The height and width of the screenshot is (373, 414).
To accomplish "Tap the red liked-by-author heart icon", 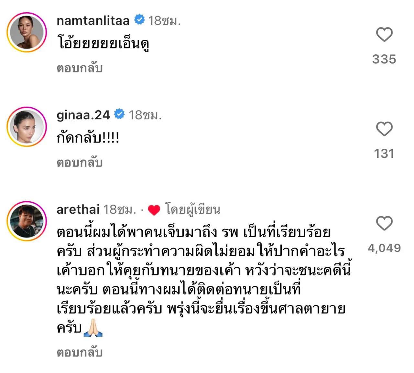I will 154,210.
